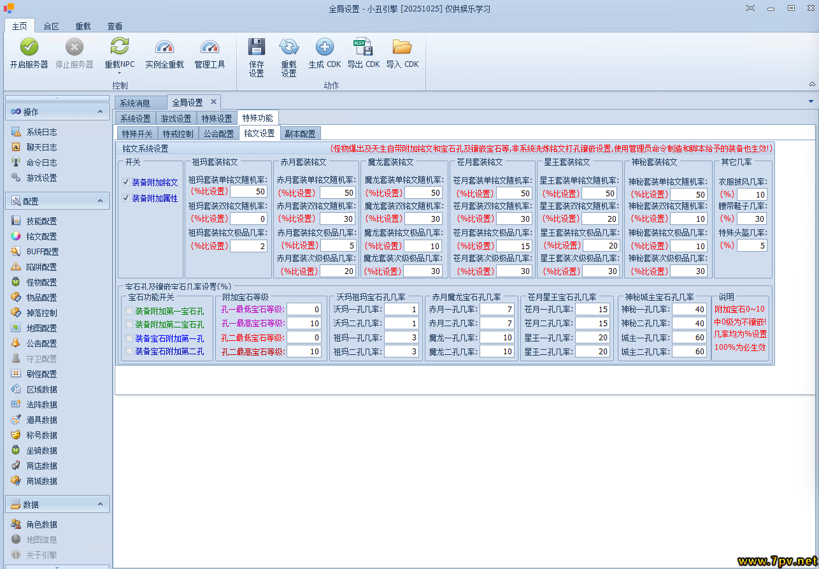
Task: Click the 重载设置 refresh icon
Action: pos(288,47)
